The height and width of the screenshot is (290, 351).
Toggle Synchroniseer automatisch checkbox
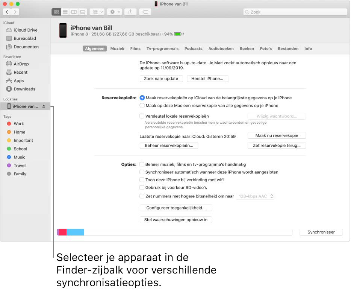142,172
